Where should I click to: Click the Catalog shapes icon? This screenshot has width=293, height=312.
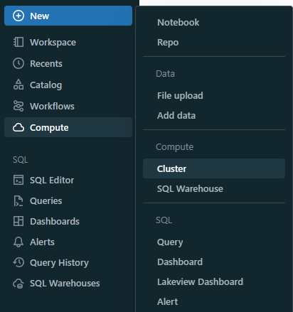(18, 85)
